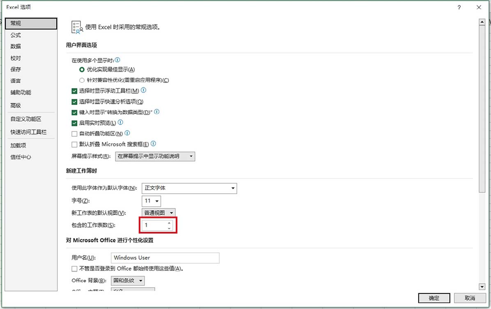Click the vertical scrollbar thumb
Image resolution: width=491 pixels, height=309 pixels.
[x=482, y=109]
